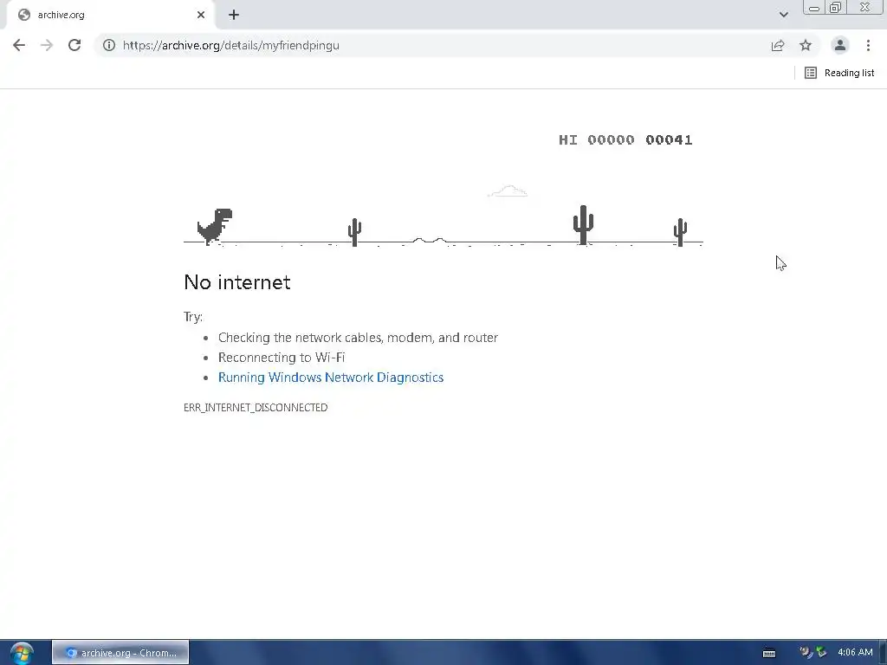Viewport: 887px width, 665px height.
Task: Open the on-screen keyboard tray icon
Action: (x=769, y=653)
